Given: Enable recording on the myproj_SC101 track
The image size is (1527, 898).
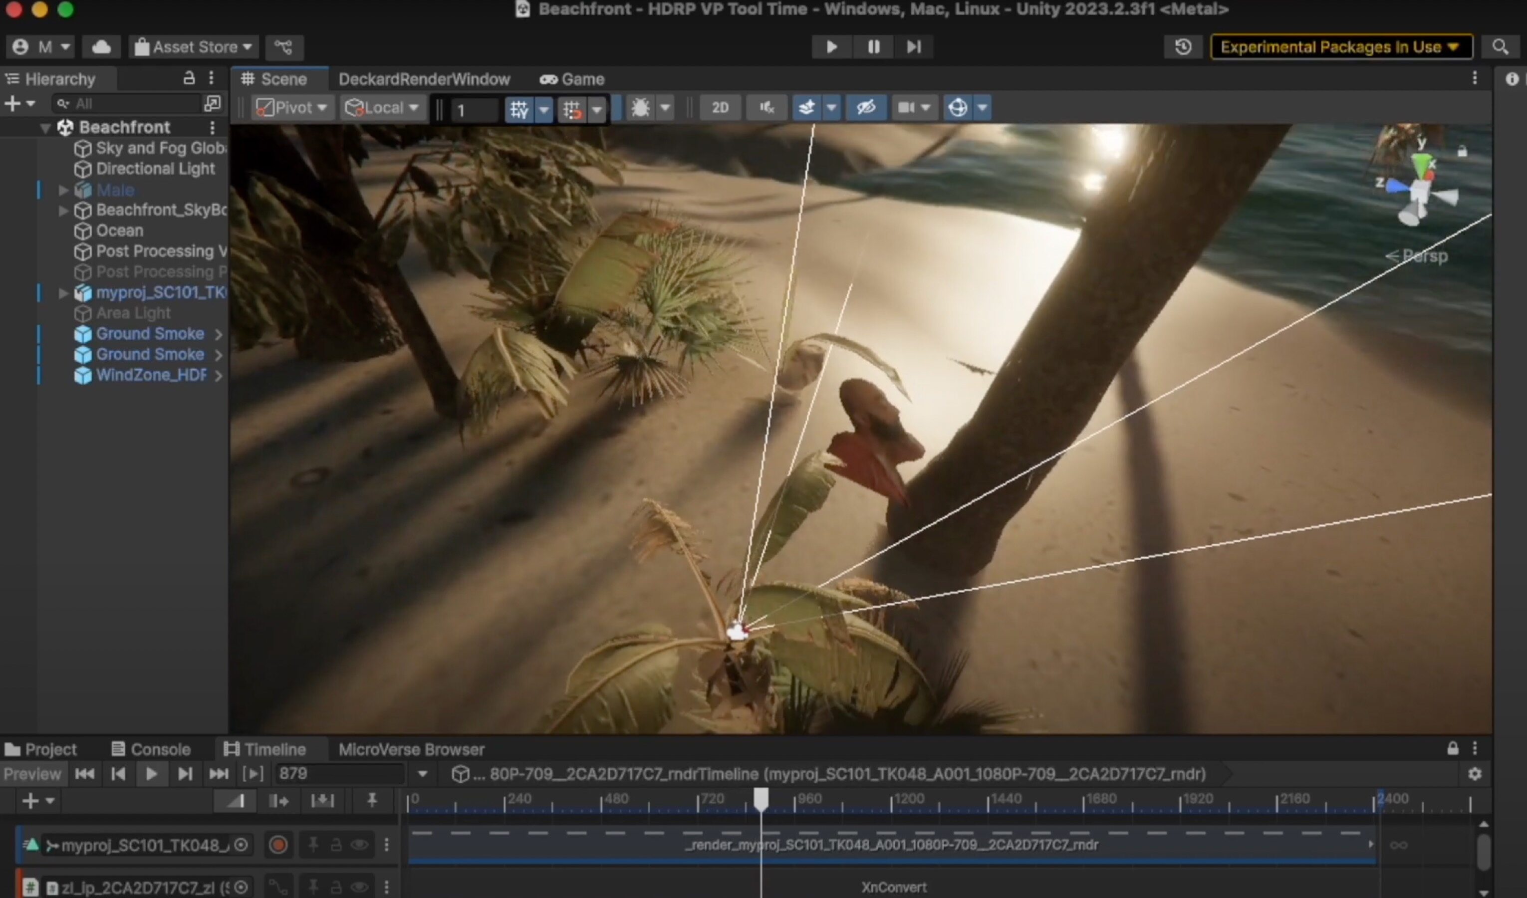Looking at the screenshot, I should point(278,845).
